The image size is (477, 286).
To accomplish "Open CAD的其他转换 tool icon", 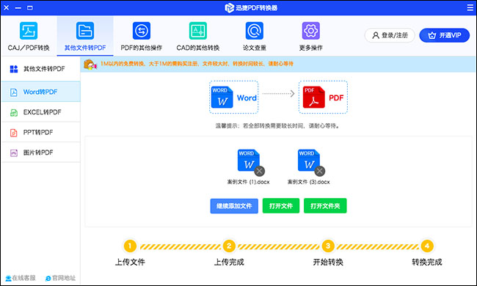I will click(x=198, y=31).
